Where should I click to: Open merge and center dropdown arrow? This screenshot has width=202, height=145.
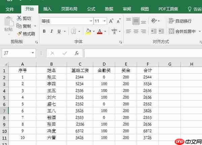coord(200,31)
